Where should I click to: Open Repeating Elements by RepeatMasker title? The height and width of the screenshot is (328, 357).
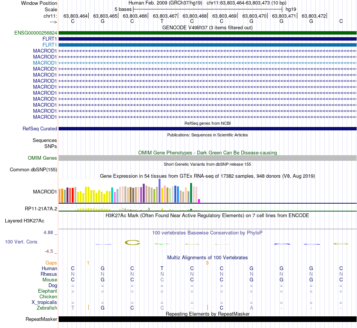point(208,314)
